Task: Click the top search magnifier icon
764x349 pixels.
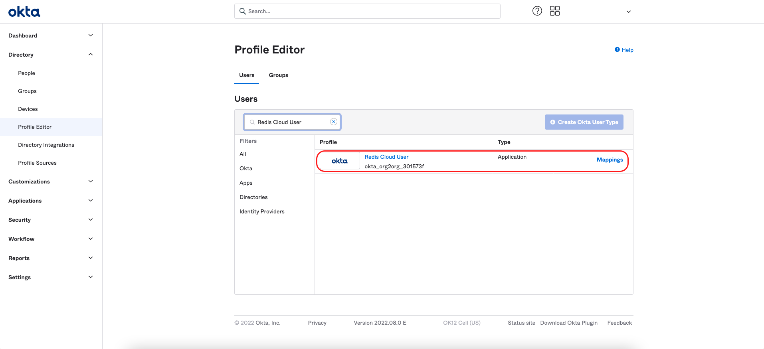Action: (x=242, y=12)
